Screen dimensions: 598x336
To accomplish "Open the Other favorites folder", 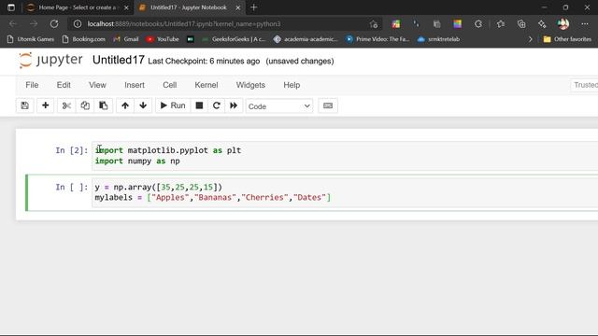I will (567, 39).
